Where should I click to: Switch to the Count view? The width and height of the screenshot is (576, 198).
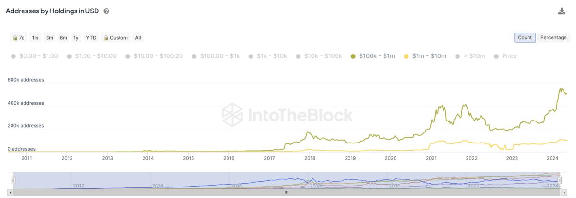525,38
